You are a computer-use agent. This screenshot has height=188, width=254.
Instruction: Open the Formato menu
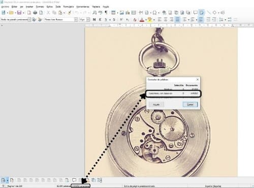pos(40,7)
